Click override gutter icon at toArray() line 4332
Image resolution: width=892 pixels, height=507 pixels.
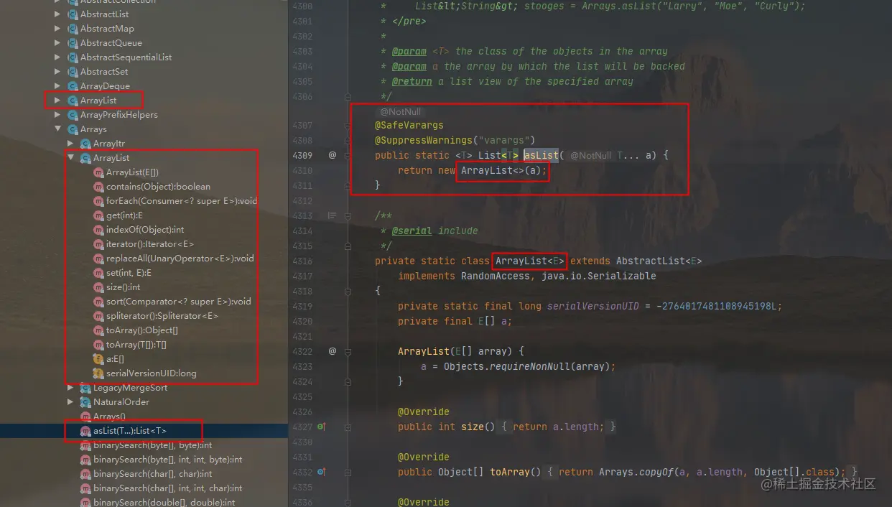click(x=322, y=472)
